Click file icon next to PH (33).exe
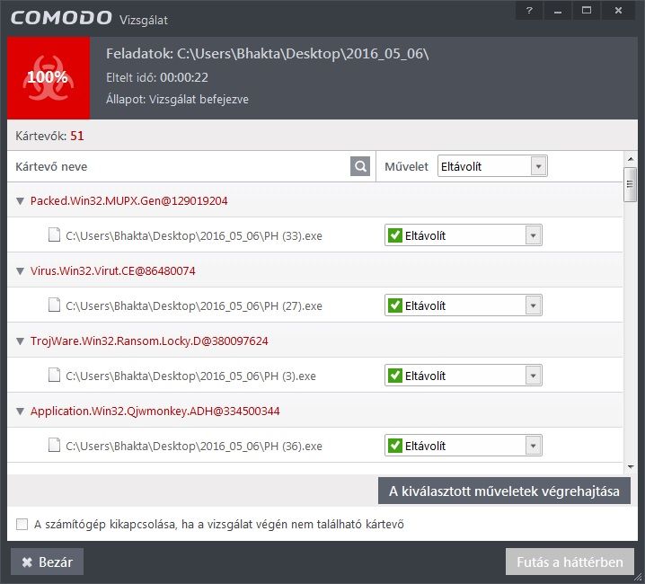The image size is (645, 584). 54,234
